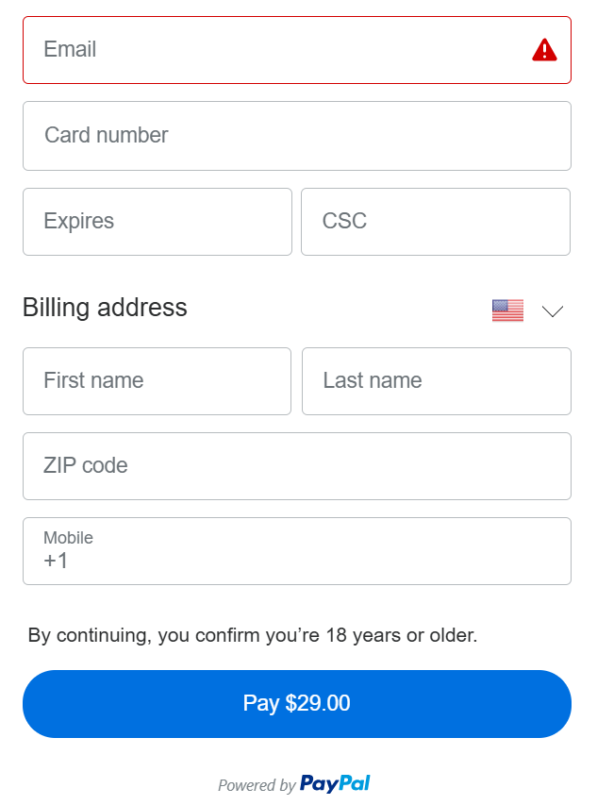Viewport: 597px width, 805px height.
Task: Select the Last name field
Action: pyautogui.click(x=436, y=381)
